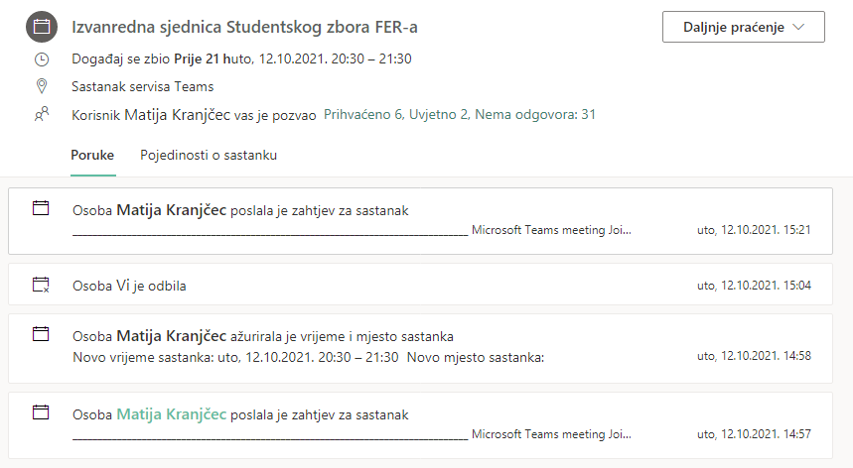Click the round calendar icon beside meeting title
Viewport: 853px width, 468px height.
42,27
